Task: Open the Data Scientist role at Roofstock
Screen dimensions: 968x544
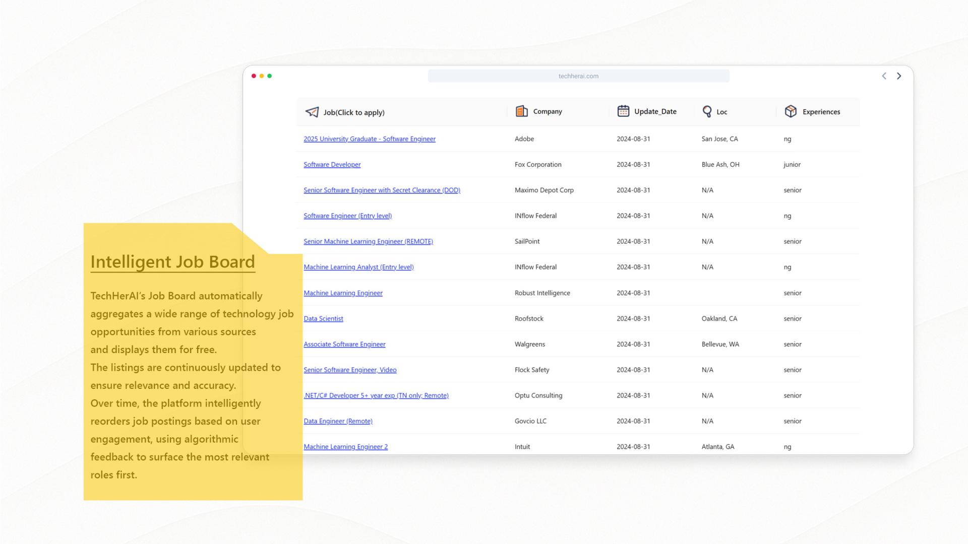Action: pos(323,318)
